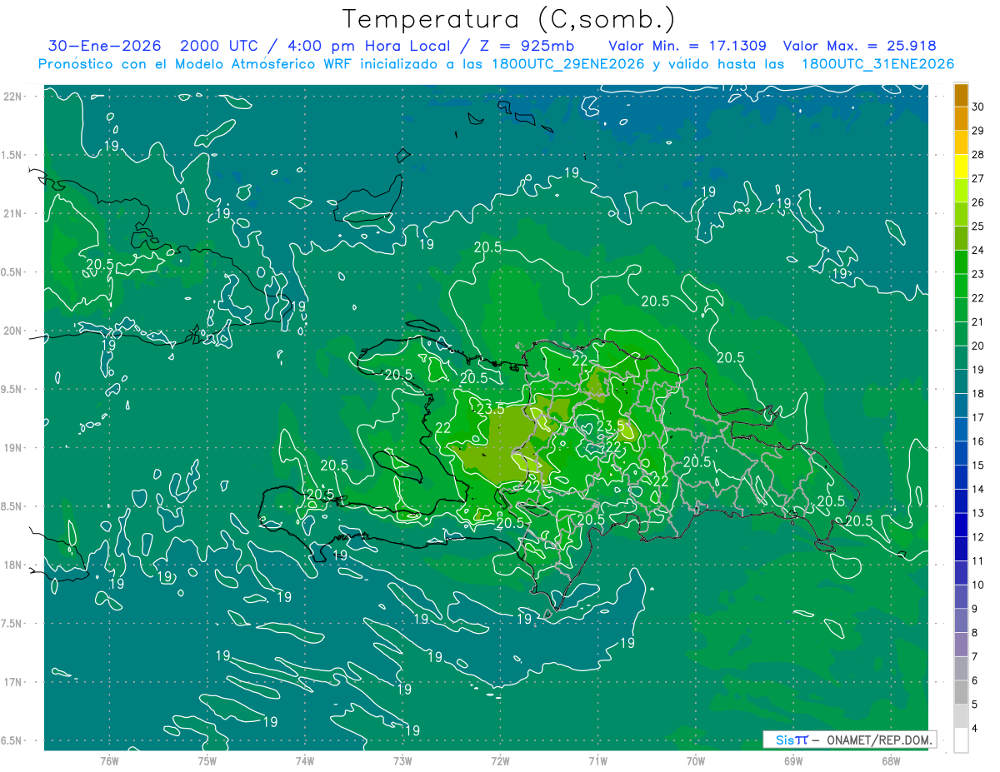Screen dimensions: 1000x772
Task: Select the Valor Min. = 17.1309 readout
Action: [687, 47]
